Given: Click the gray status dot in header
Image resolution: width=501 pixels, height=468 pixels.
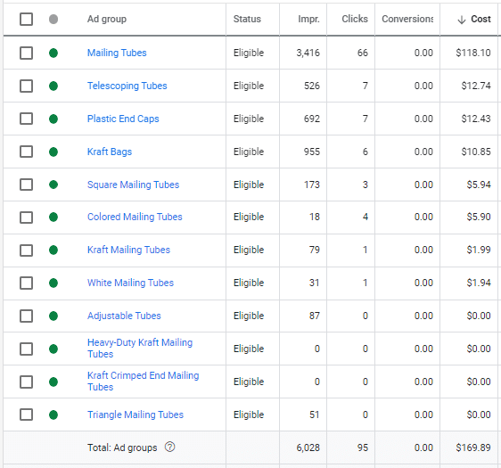Looking at the screenshot, I should 53,20.
